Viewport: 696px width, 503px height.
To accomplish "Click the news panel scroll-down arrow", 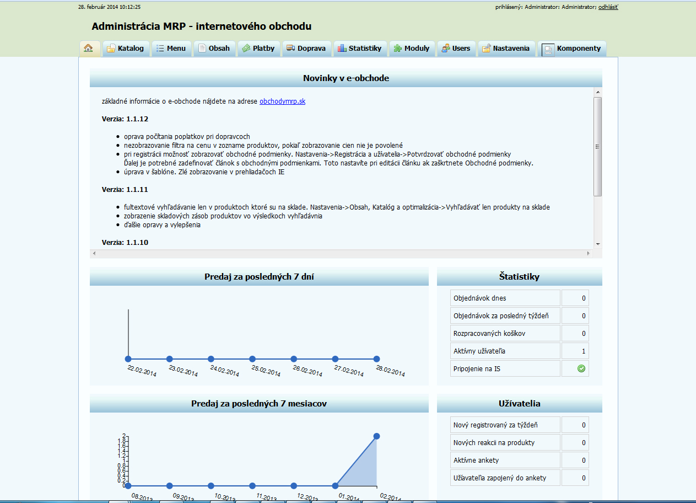I will pos(597,243).
